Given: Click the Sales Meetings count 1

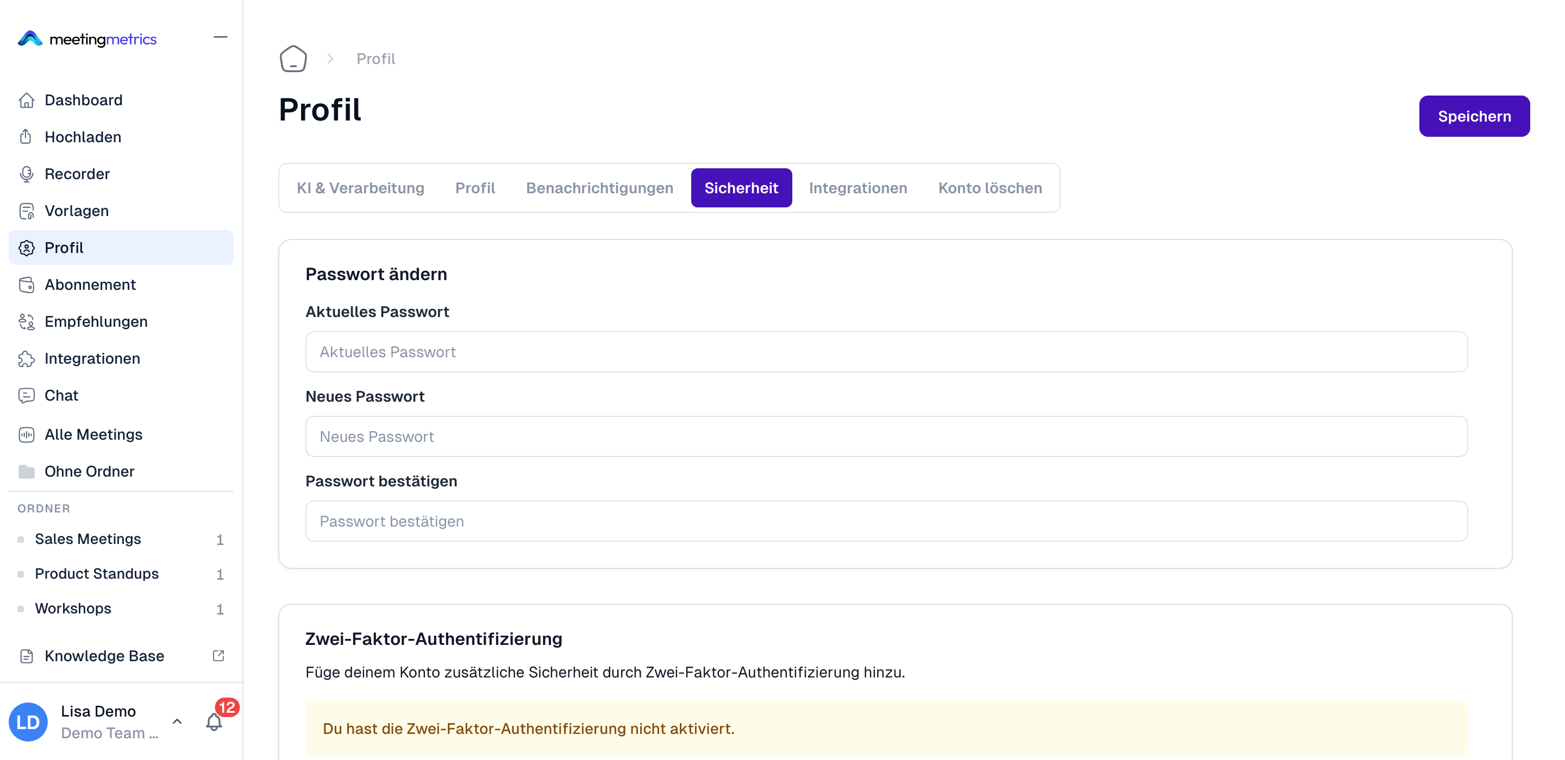Looking at the screenshot, I should pyautogui.click(x=220, y=540).
